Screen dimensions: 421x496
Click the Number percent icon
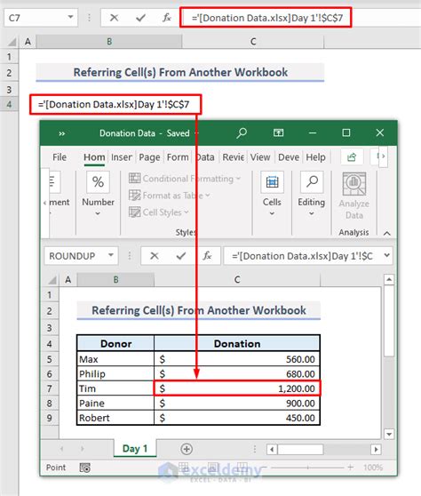point(98,182)
